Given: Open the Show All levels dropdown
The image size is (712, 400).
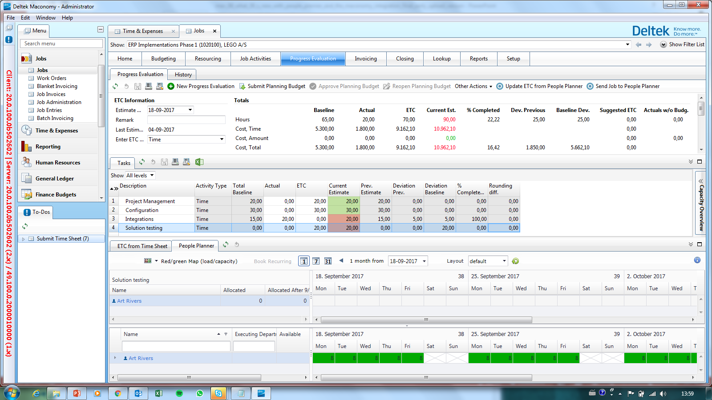Looking at the screenshot, I should pos(152,176).
